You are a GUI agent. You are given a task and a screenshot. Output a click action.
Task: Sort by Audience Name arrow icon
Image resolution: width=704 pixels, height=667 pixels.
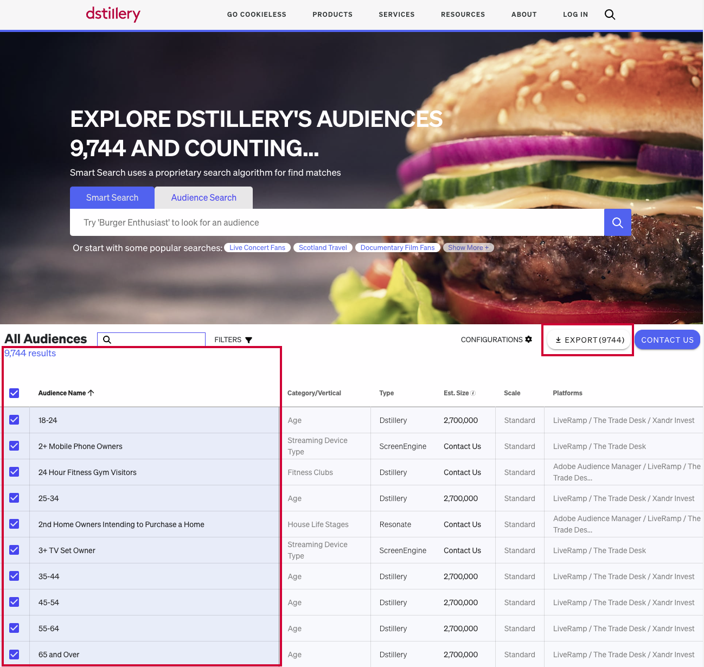(x=91, y=393)
